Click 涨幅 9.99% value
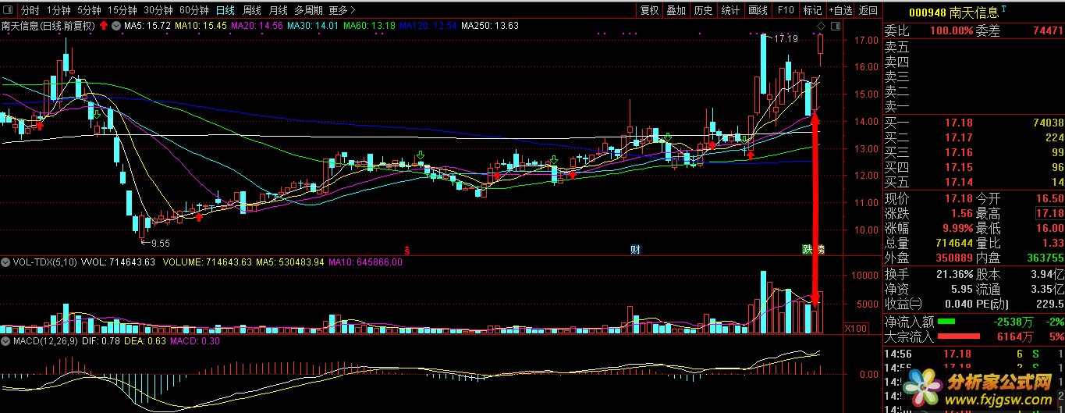Viewport: 1065px width, 413px height. [x=957, y=228]
